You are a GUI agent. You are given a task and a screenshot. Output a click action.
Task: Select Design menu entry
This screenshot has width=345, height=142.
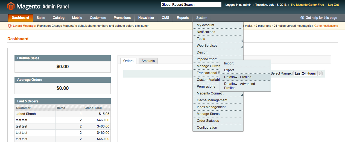point(218,52)
